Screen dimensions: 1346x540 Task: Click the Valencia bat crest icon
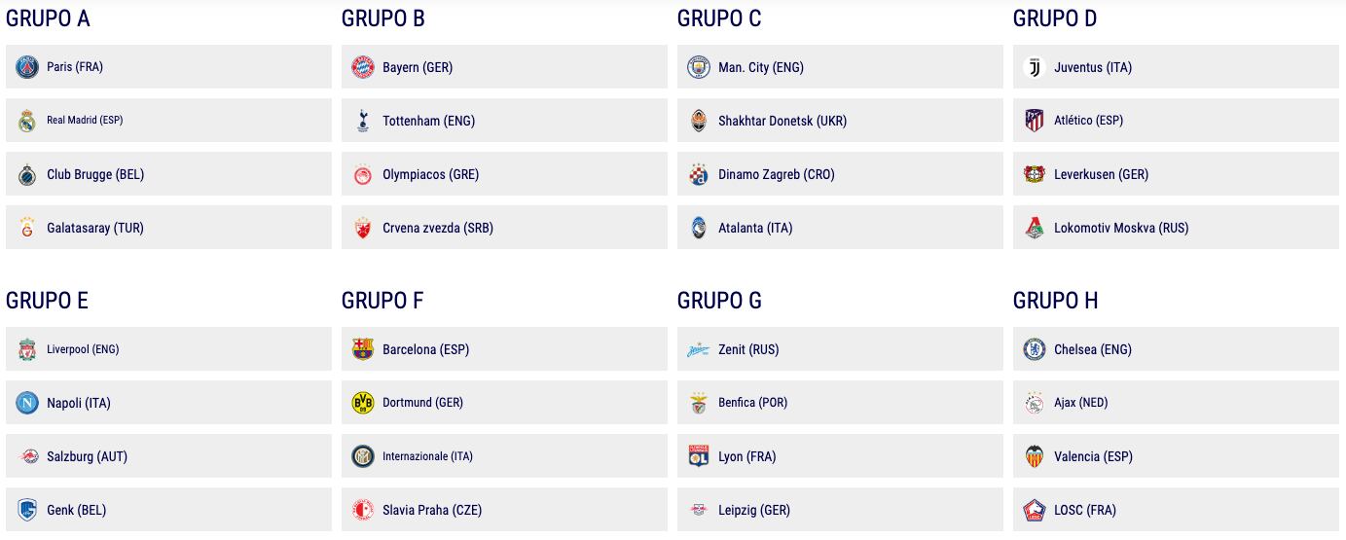point(1035,456)
